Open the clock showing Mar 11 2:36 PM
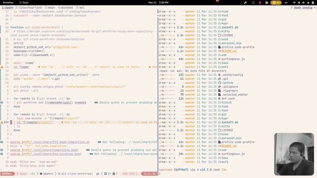Viewport: 317px width, 178px height. [x=158, y=2]
